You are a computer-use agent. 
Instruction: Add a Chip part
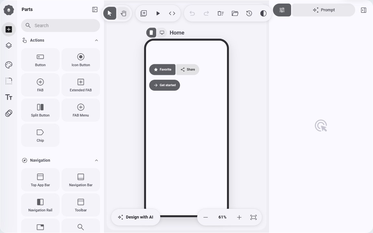40,135
